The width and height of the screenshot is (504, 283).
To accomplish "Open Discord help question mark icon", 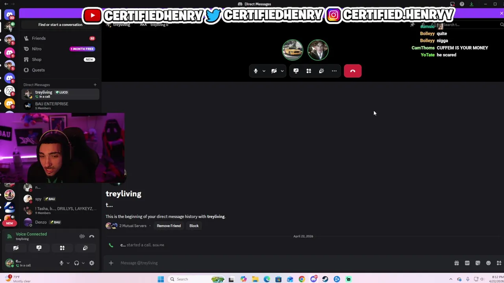I will click(x=462, y=4).
